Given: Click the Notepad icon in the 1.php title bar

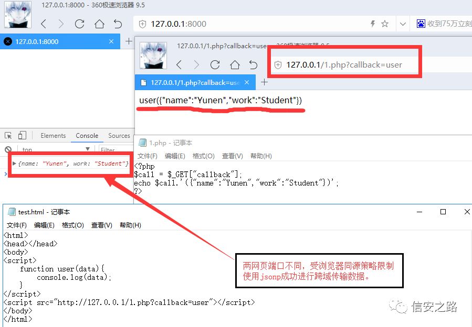Looking at the screenshot, I should tap(143, 143).
